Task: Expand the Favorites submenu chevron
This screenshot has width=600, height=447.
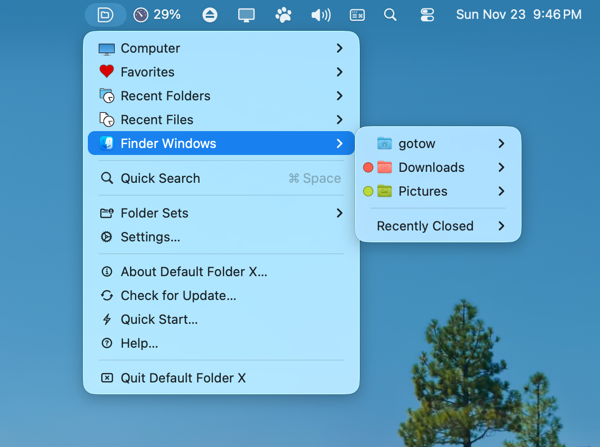Action: coord(339,72)
